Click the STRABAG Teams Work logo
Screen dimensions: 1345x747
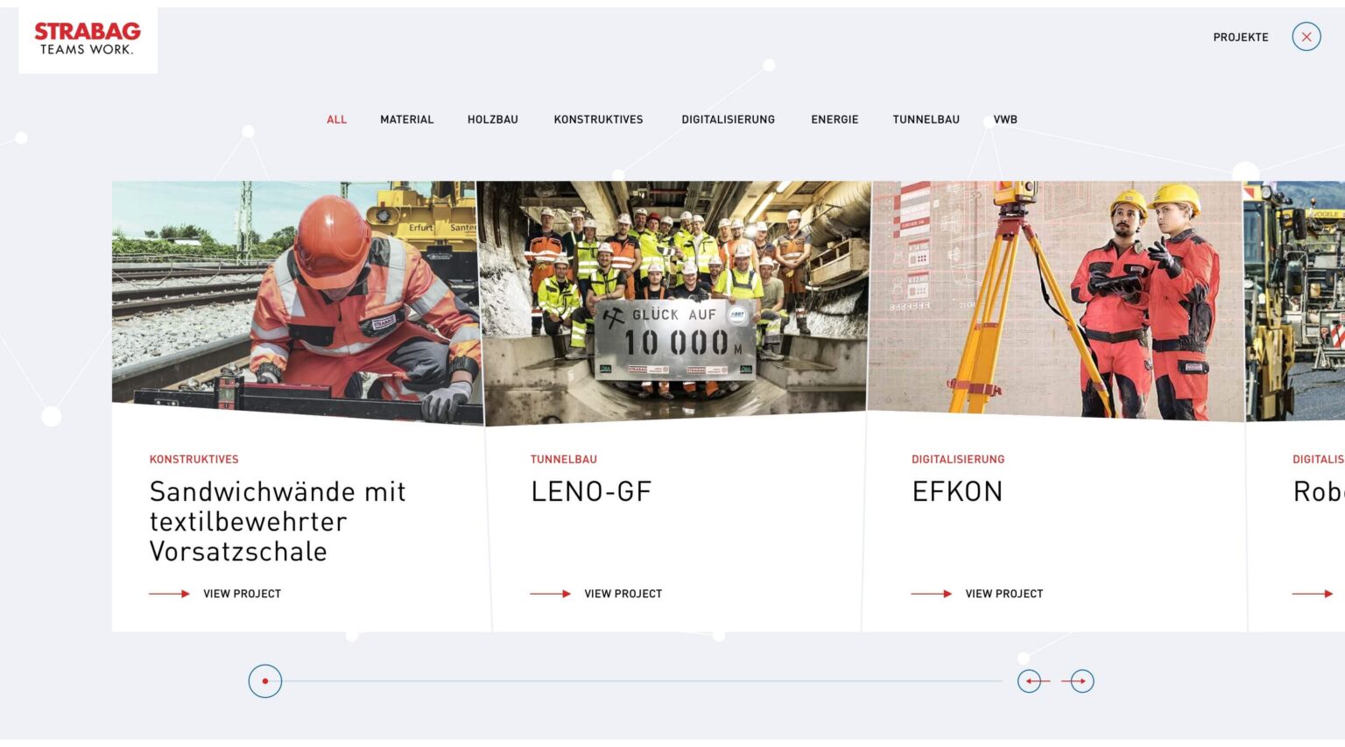88,39
